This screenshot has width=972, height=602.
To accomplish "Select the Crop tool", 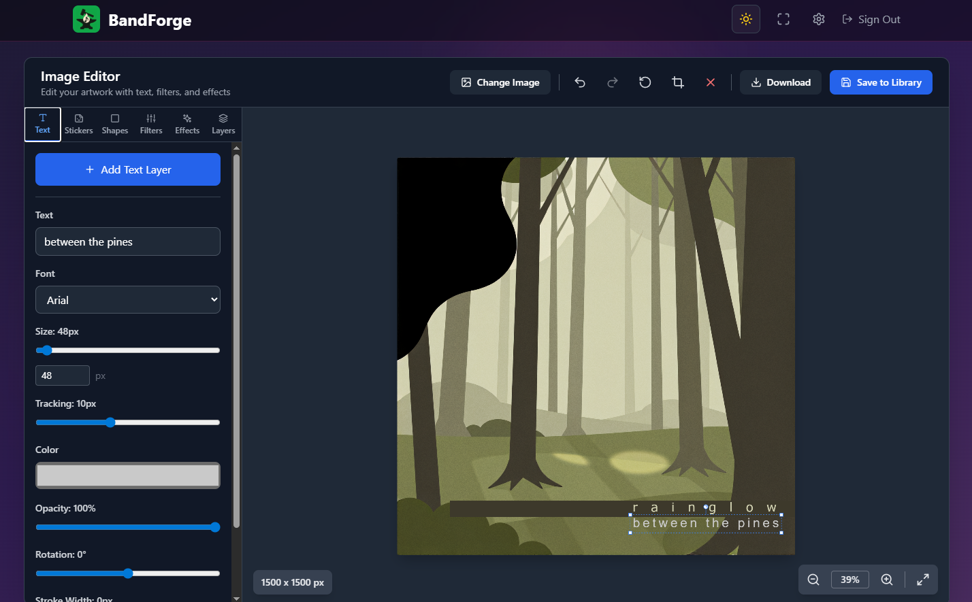I will (678, 82).
